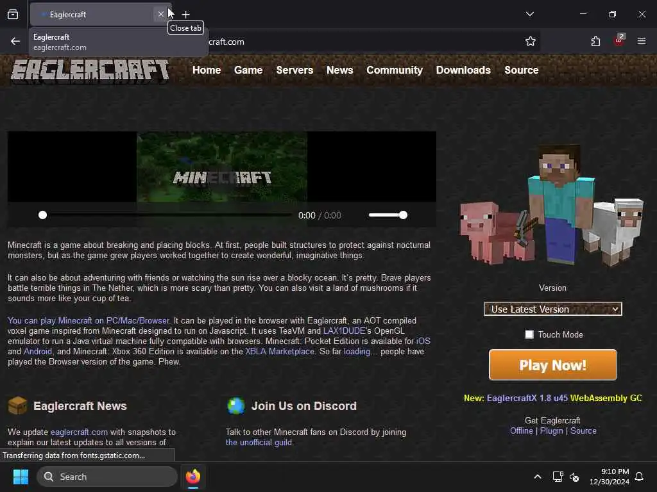Open the clock showing 9:10 PM
The width and height of the screenshot is (657, 492).
click(610, 477)
